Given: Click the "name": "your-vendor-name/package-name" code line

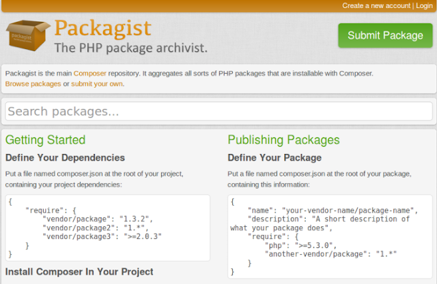Looking at the screenshot, I should [333, 210].
